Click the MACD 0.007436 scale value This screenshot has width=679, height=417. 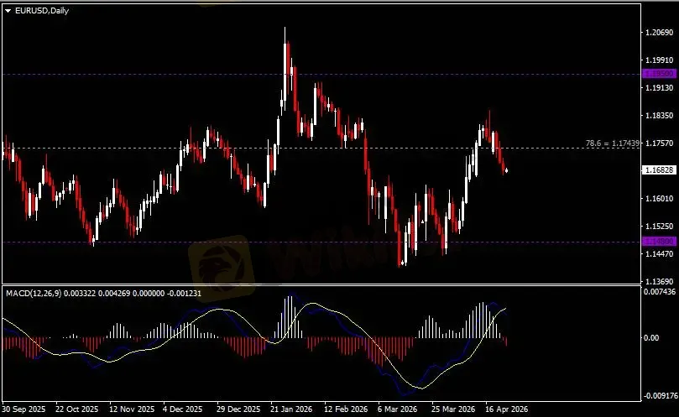pyautogui.click(x=658, y=292)
